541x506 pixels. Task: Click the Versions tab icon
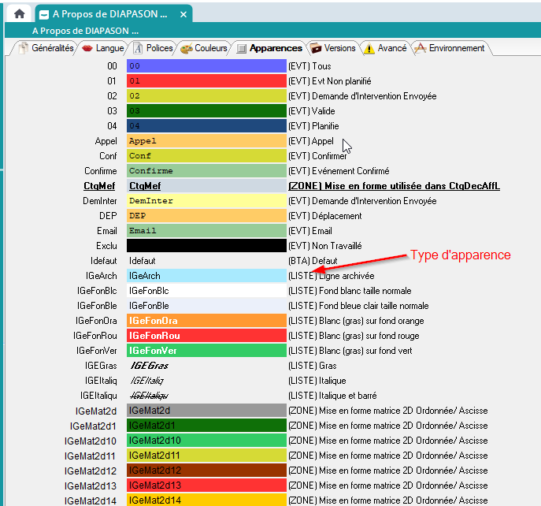coord(316,49)
